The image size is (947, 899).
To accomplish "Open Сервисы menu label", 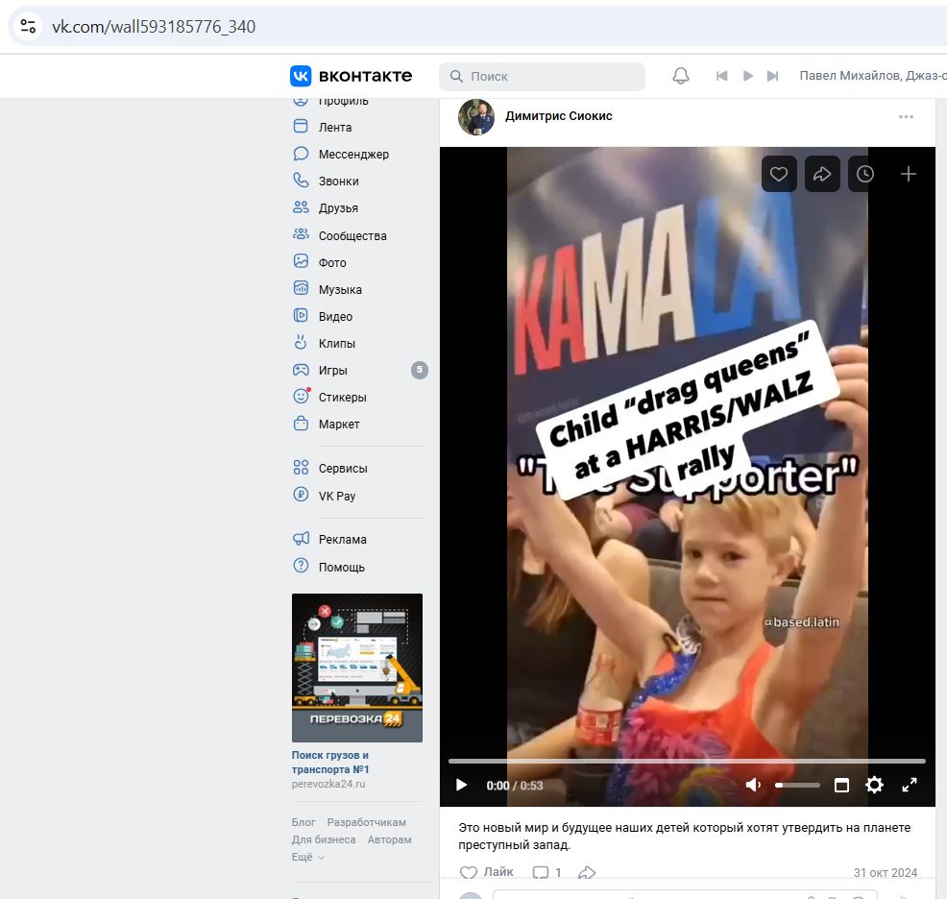I will point(343,469).
